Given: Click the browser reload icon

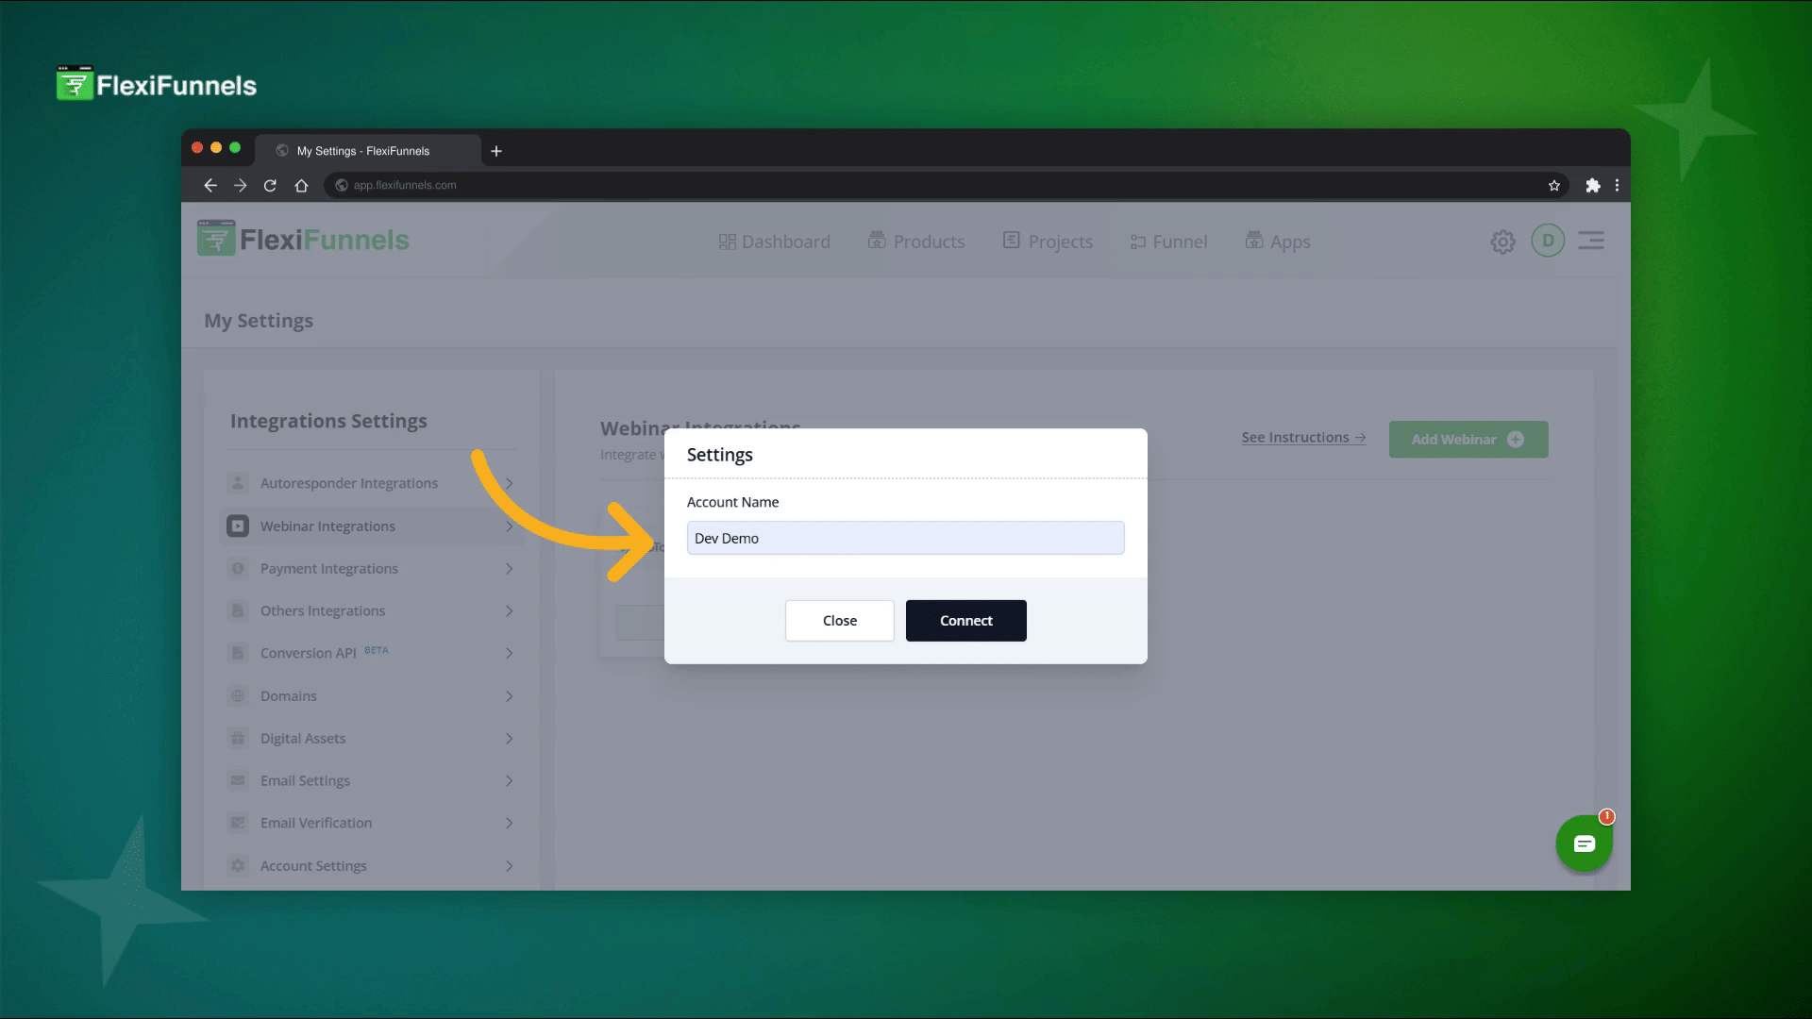Looking at the screenshot, I should point(270,186).
